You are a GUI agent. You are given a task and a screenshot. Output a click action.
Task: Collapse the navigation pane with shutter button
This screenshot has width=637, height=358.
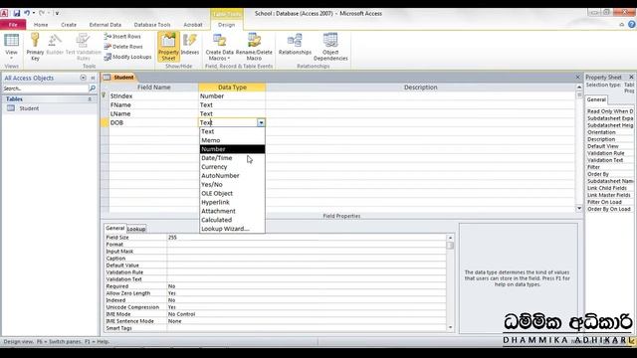click(x=93, y=78)
